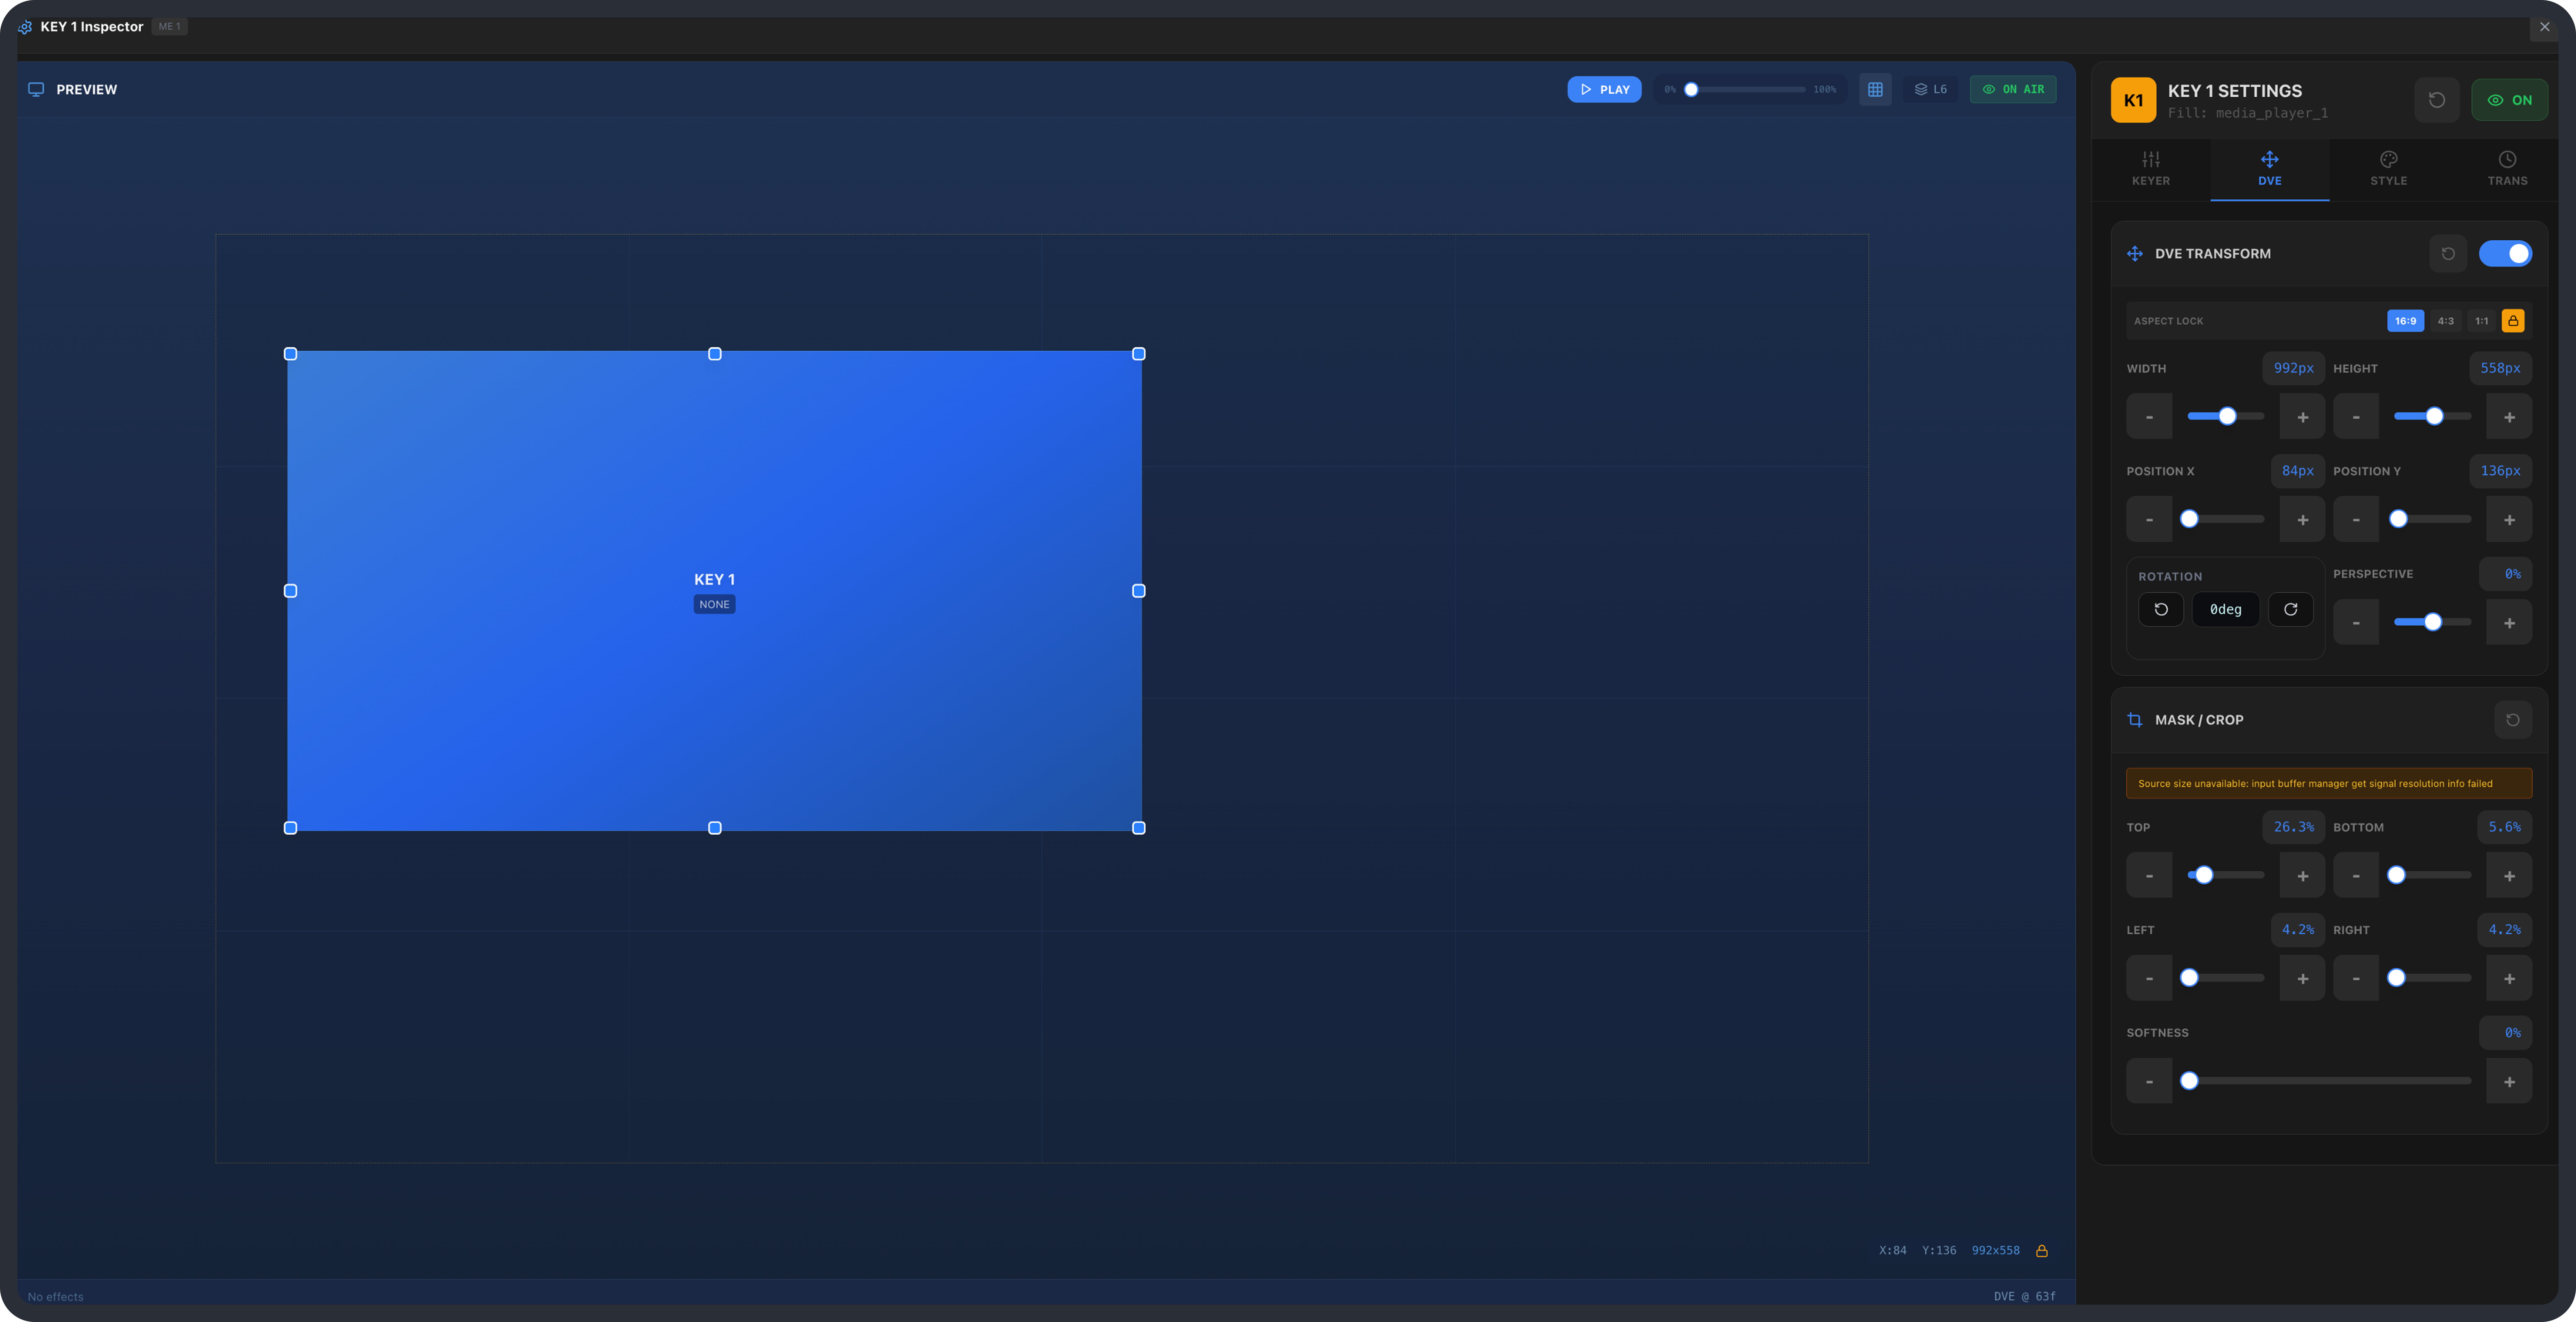Toggle the aspect lock padlock icon

[2513, 321]
